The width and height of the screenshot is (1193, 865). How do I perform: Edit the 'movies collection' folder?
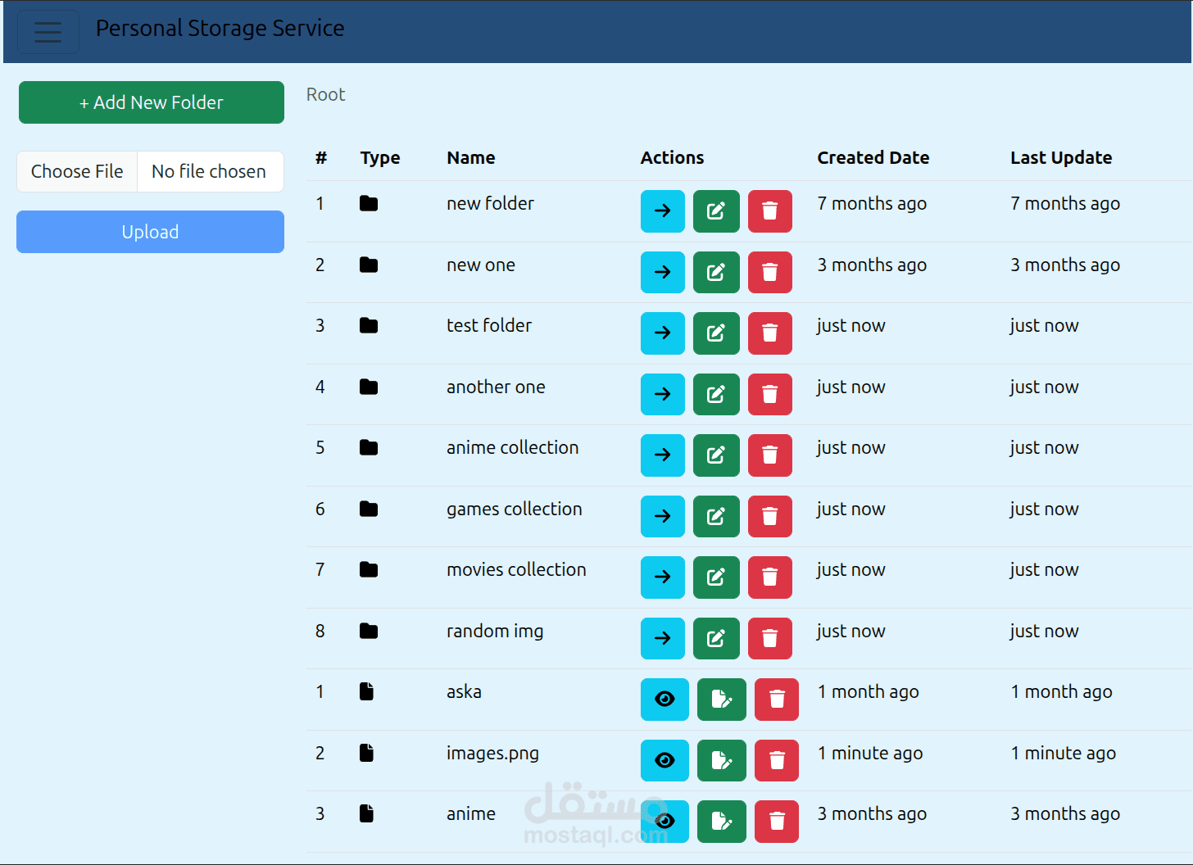pos(716,577)
